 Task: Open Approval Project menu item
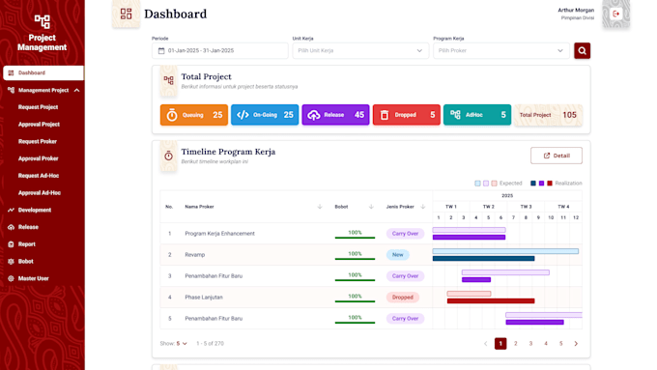pos(39,125)
